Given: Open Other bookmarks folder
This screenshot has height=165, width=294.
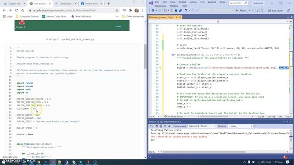Looking at the screenshot, I should [x=133, y=16].
